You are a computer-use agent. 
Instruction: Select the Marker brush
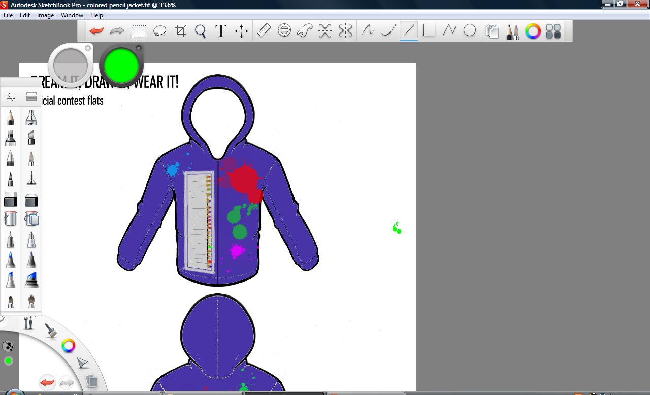pos(11,138)
